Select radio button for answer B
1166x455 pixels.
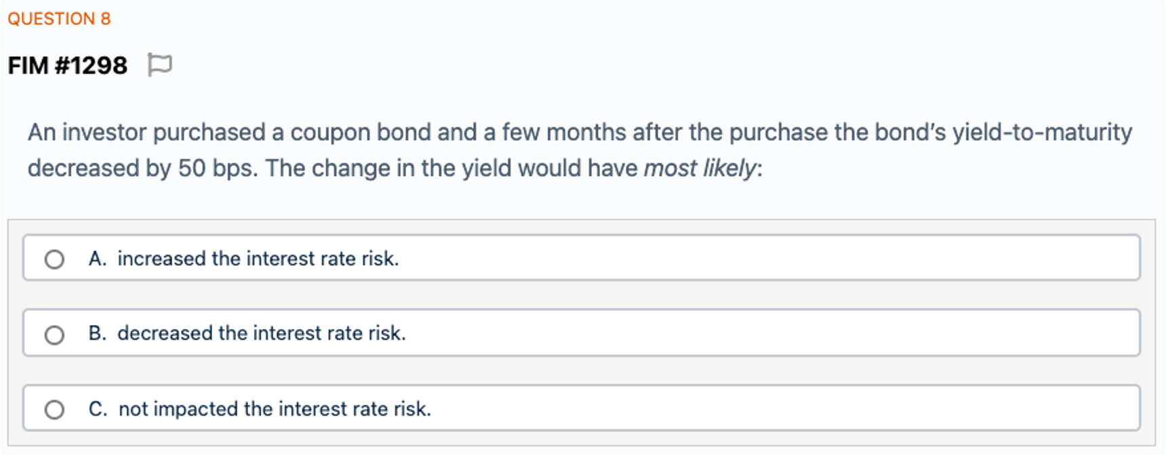pos(54,334)
